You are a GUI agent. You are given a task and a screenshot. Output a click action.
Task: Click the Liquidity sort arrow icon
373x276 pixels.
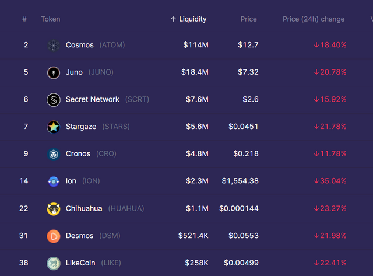tap(173, 19)
